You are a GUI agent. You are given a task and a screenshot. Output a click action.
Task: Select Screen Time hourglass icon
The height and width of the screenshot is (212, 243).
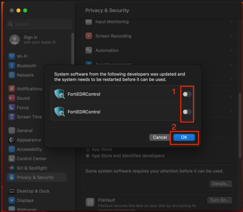click(x=12, y=117)
